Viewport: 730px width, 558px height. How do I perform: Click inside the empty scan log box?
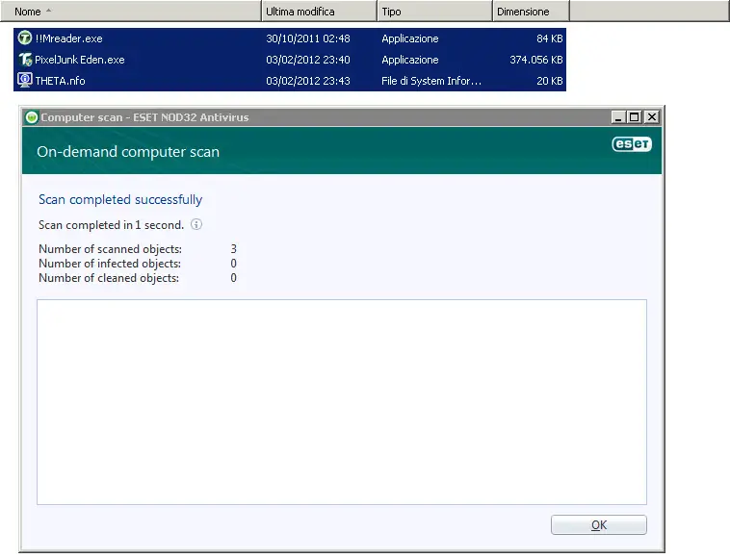click(342, 402)
